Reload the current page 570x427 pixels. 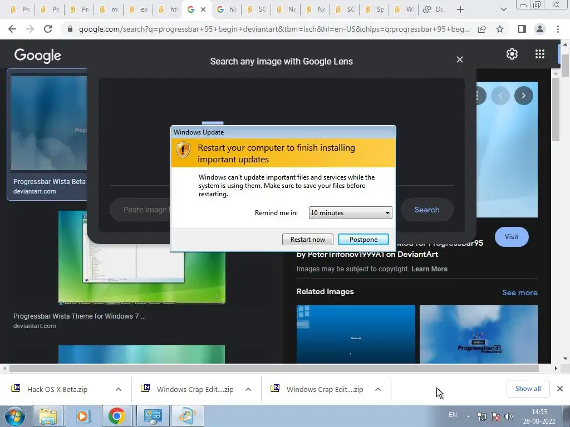coord(48,29)
